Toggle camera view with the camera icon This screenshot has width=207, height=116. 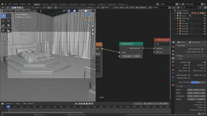pos(93,34)
